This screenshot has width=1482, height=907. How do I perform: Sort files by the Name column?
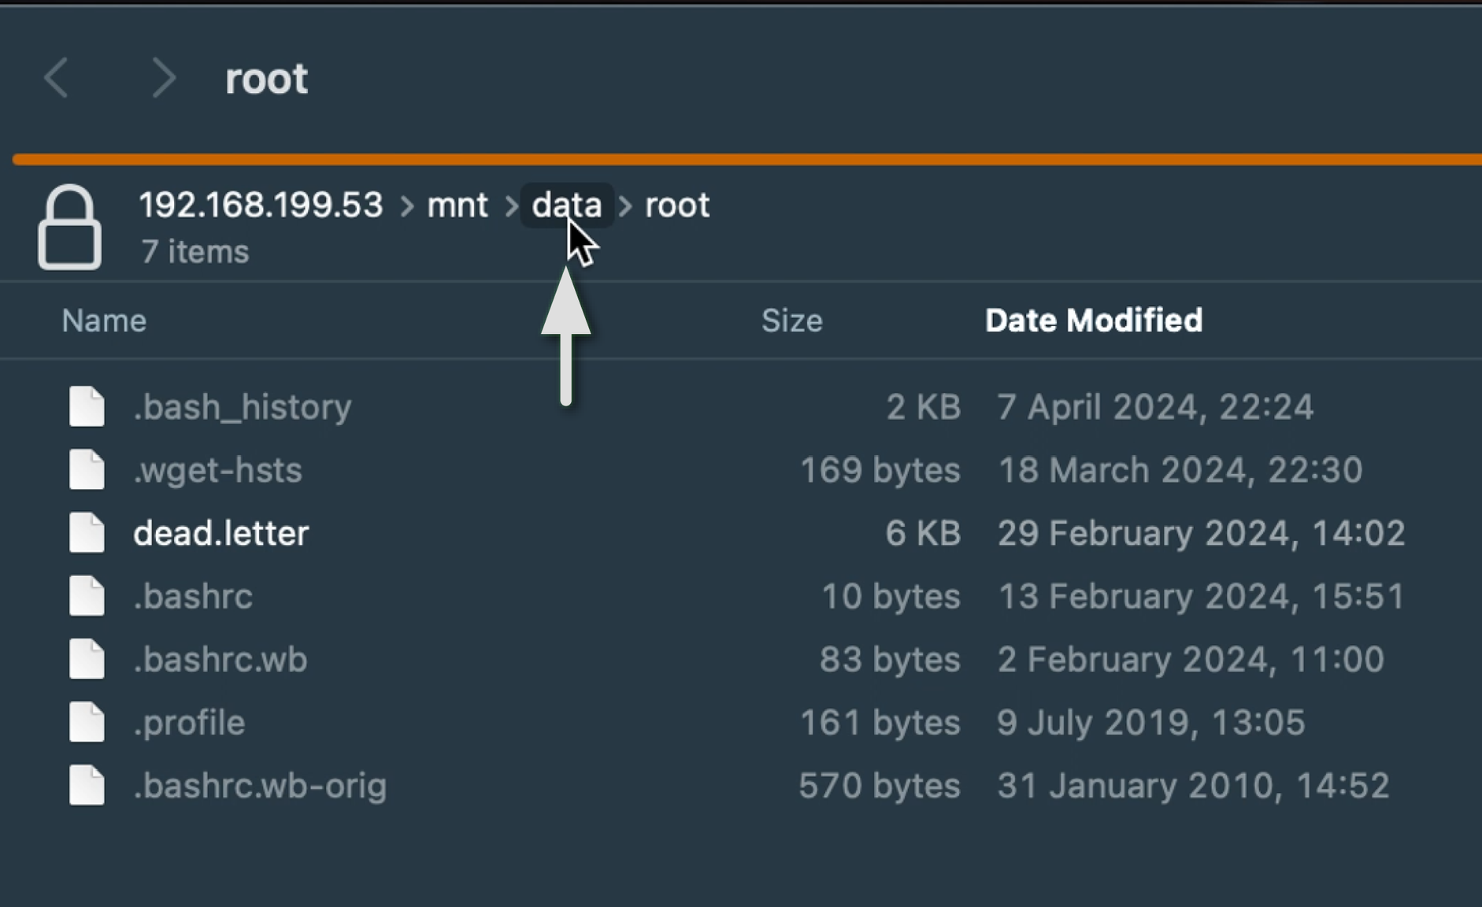(x=104, y=320)
